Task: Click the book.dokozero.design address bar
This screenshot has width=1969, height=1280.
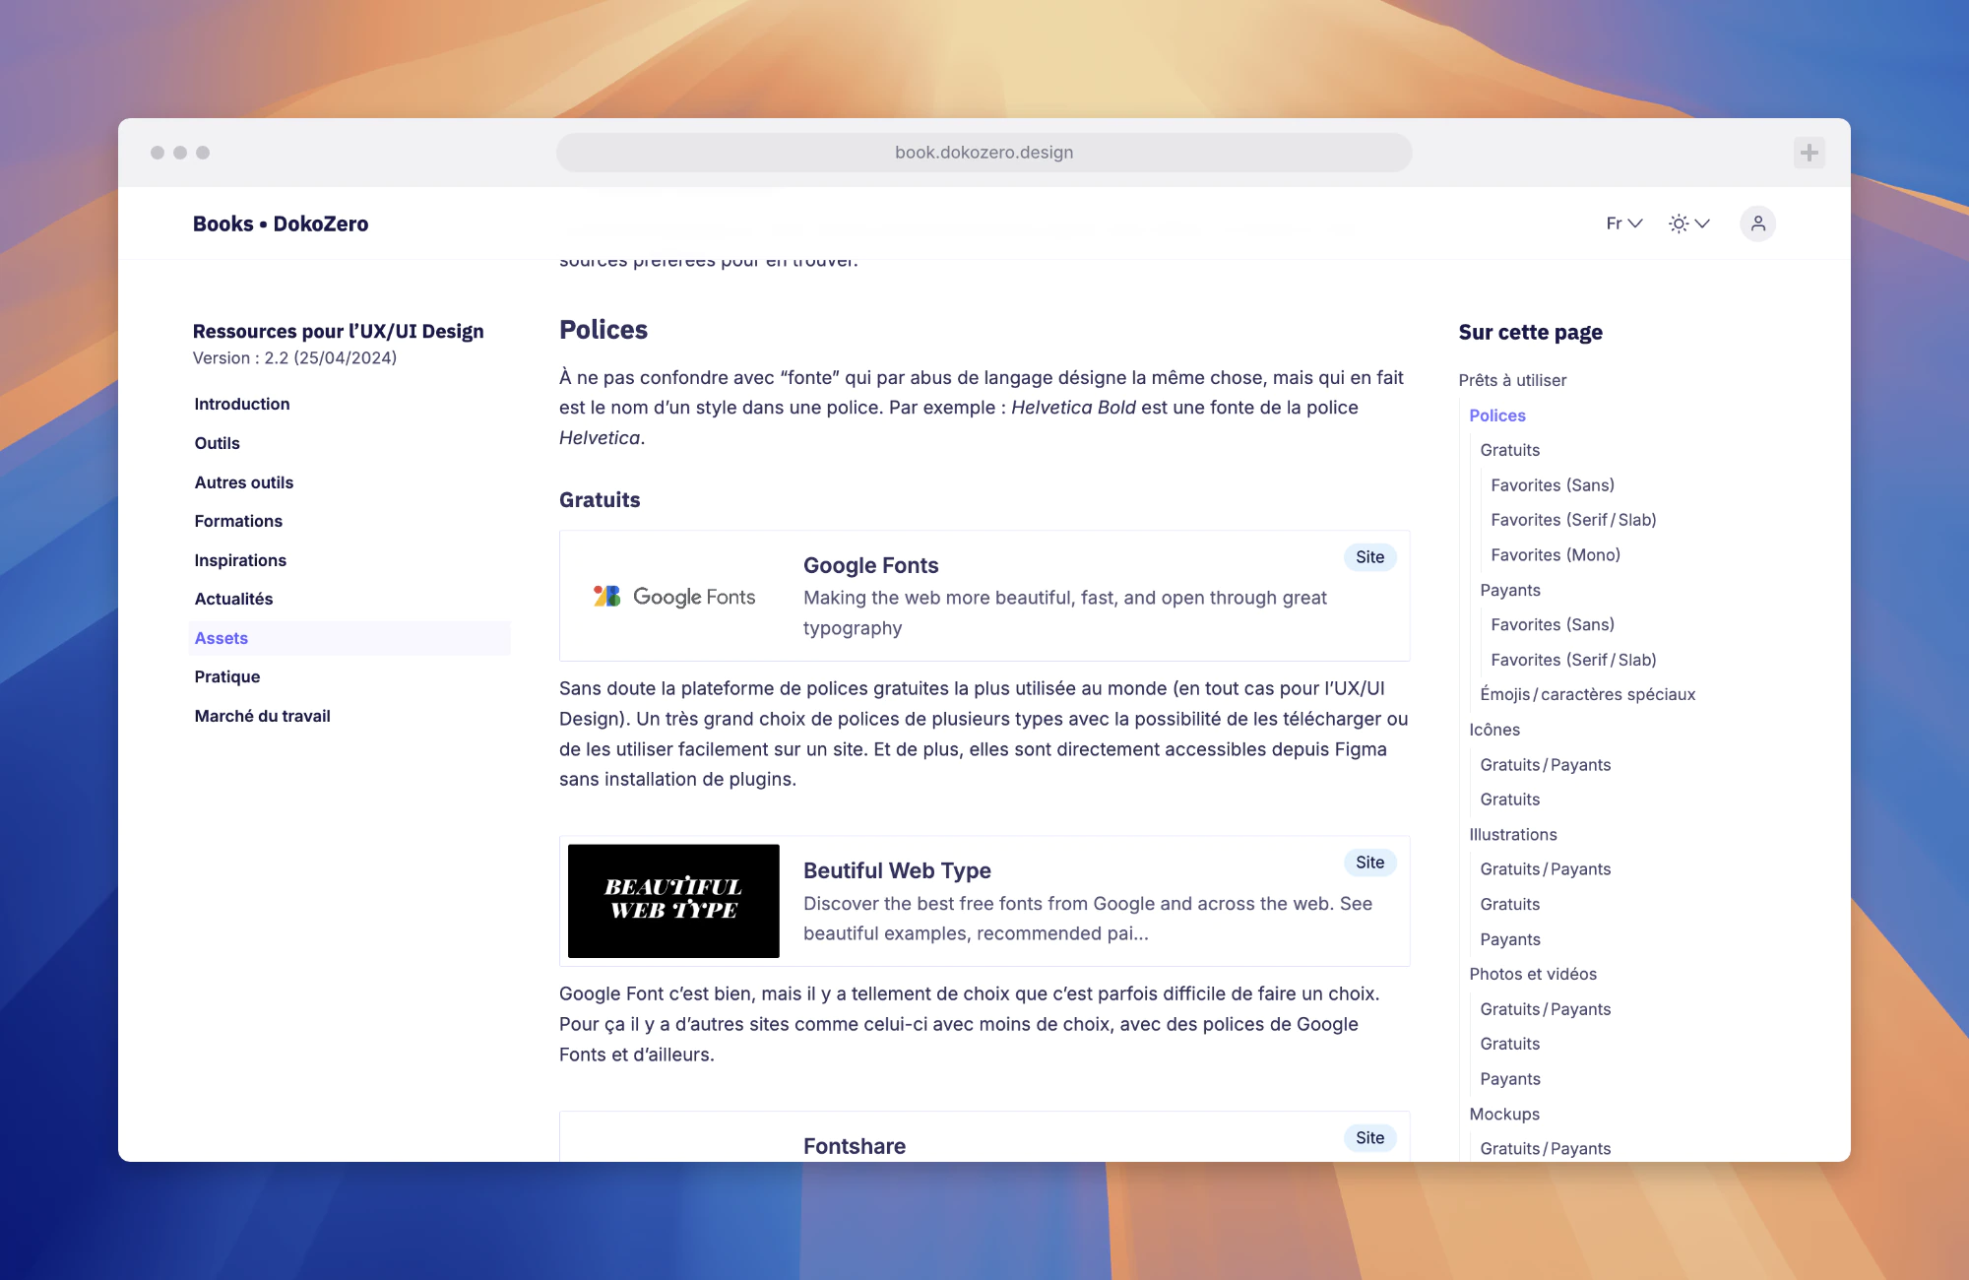Action: click(x=984, y=153)
